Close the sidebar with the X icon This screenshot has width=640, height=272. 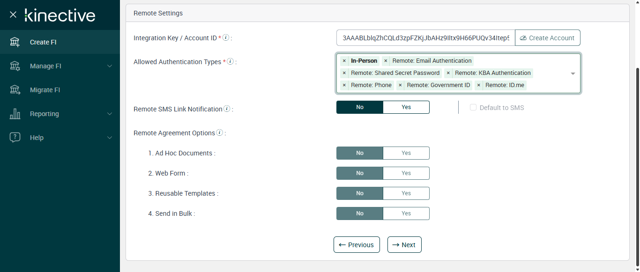tap(13, 15)
